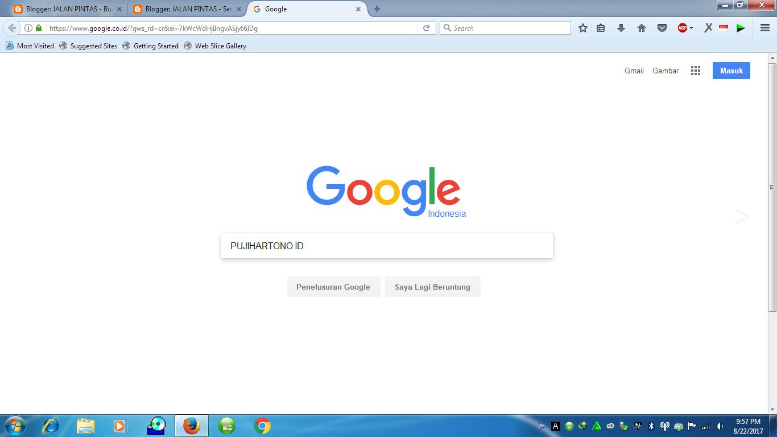Click the green secure padlock icon
This screenshot has height=437, width=777.
point(39,28)
